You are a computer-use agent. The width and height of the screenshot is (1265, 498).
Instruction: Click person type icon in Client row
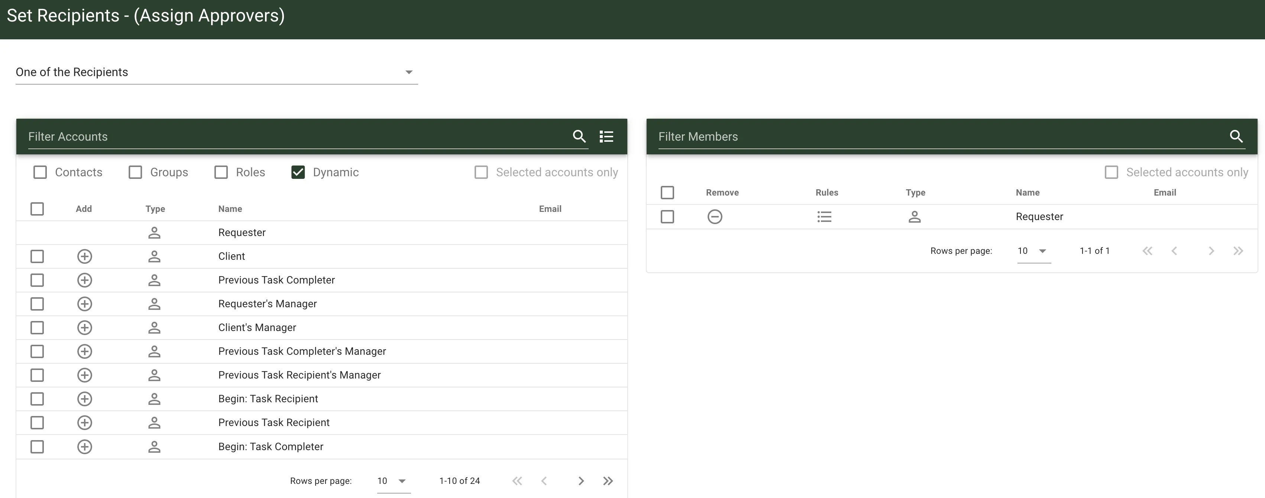click(x=154, y=256)
